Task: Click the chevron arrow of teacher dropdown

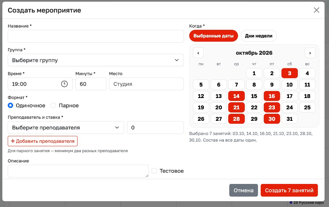Action: (x=117, y=128)
